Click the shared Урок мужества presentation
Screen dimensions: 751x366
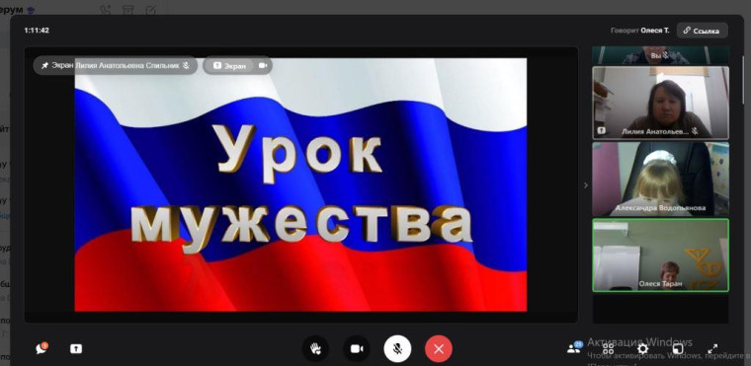[x=300, y=184]
